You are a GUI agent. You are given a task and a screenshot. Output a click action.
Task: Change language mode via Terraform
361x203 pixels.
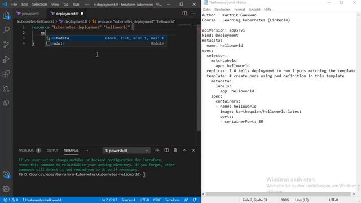pos(172,200)
